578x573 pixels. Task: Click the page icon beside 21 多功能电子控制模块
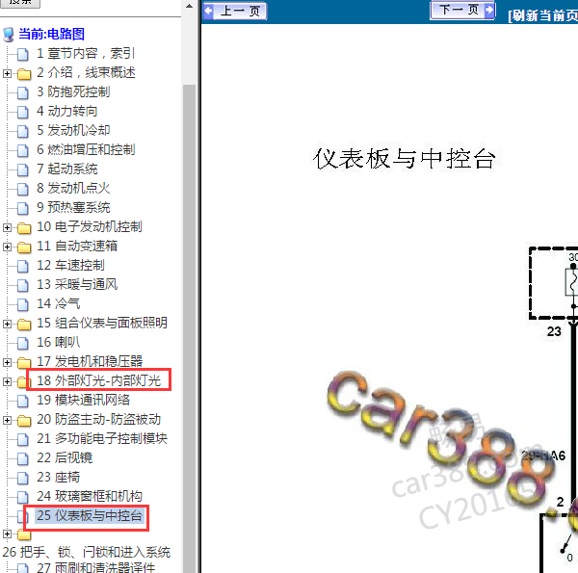point(23,439)
